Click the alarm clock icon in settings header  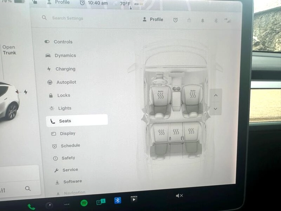175,20
